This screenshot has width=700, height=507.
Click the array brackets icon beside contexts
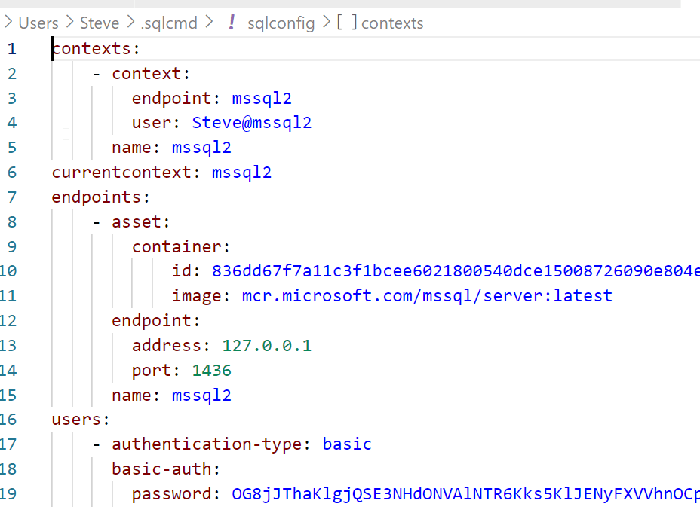coord(347,23)
